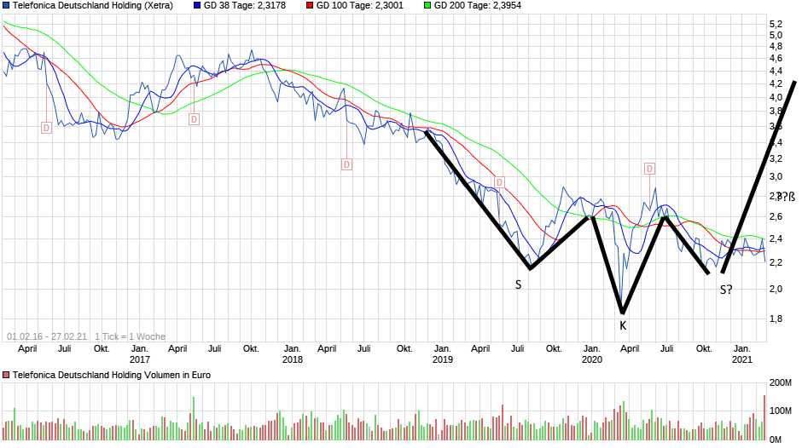Click the 2017 year label on time axis
This screenshot has height=448, width=802.
point(140,359)
